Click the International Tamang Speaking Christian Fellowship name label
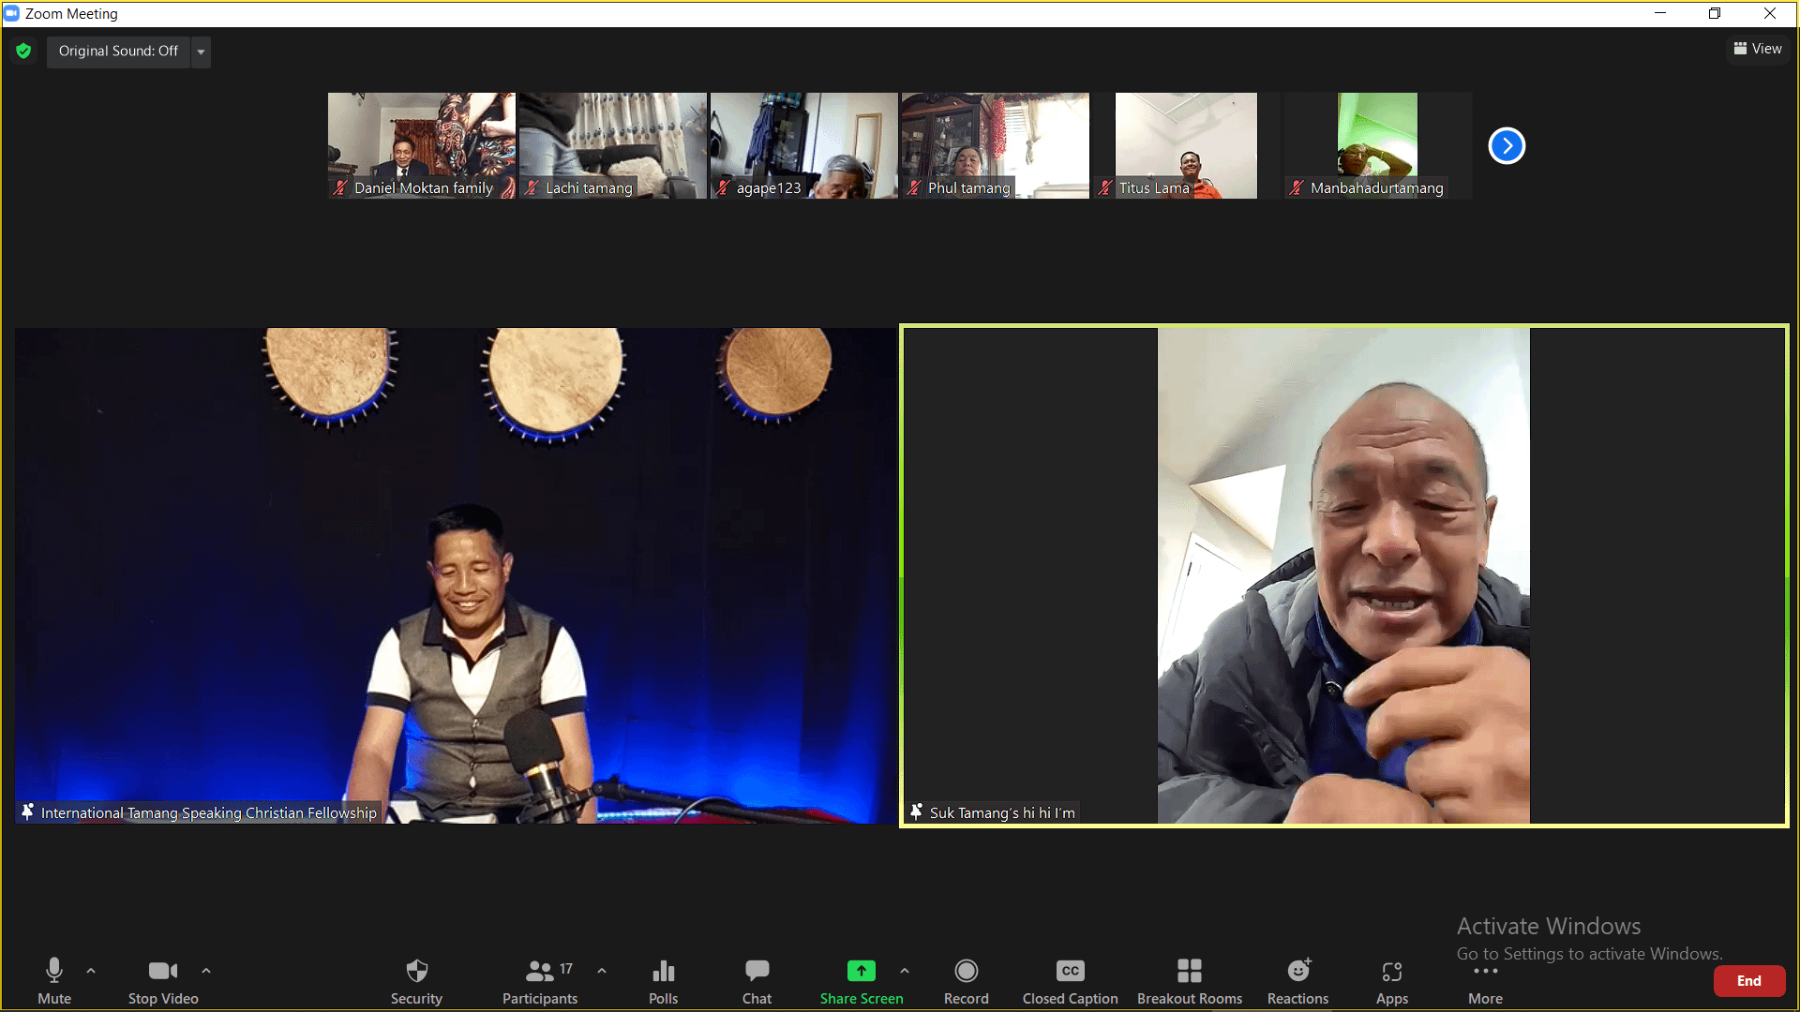This screenshot has height=1012, width=1800. [x=209, y=813]
